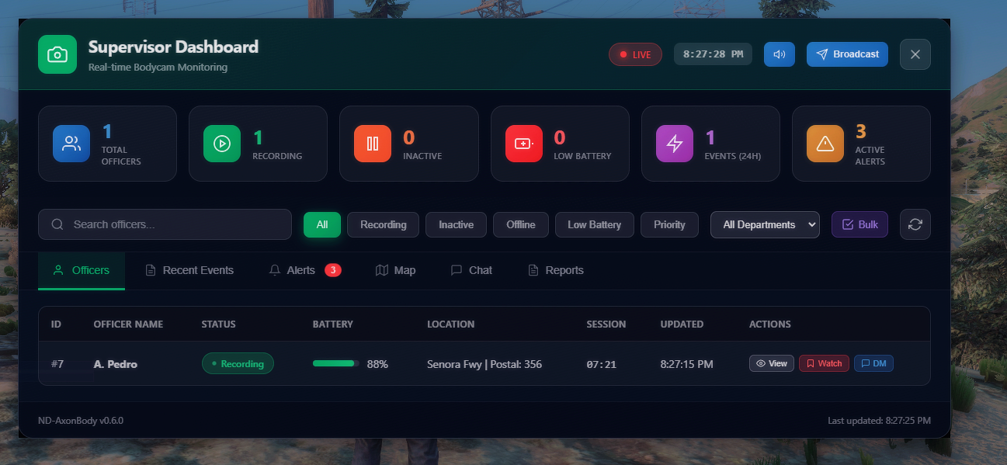Open the All Departments dropdown
The image size is (1007, 465).
click(x=765, y=224)
